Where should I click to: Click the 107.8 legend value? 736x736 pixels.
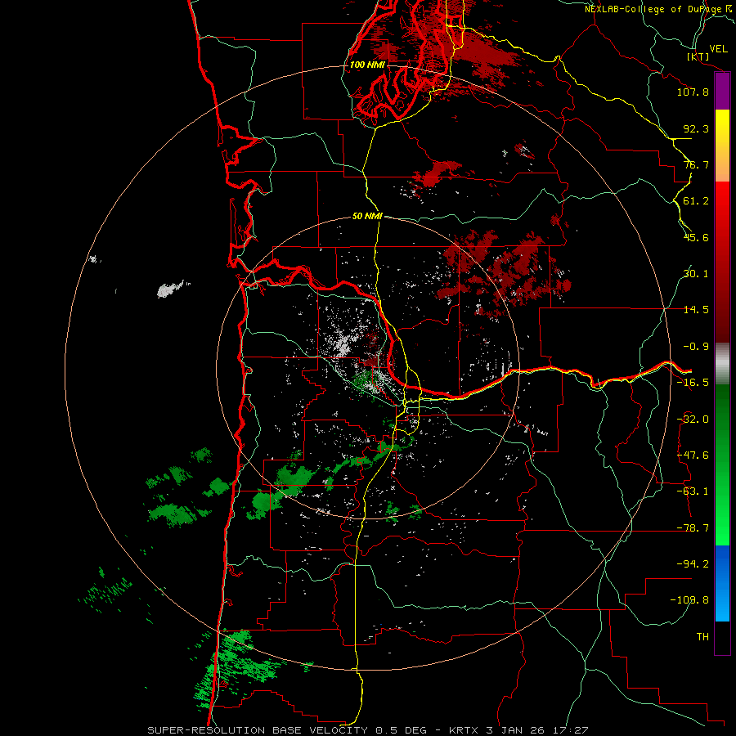693,92
